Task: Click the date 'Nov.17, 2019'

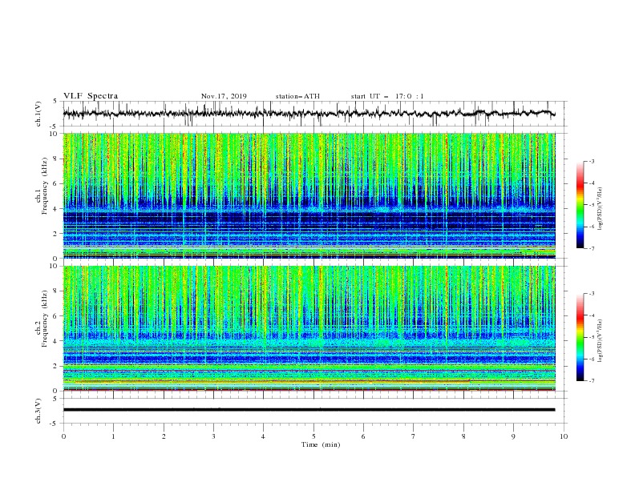Action: point(224,96)
